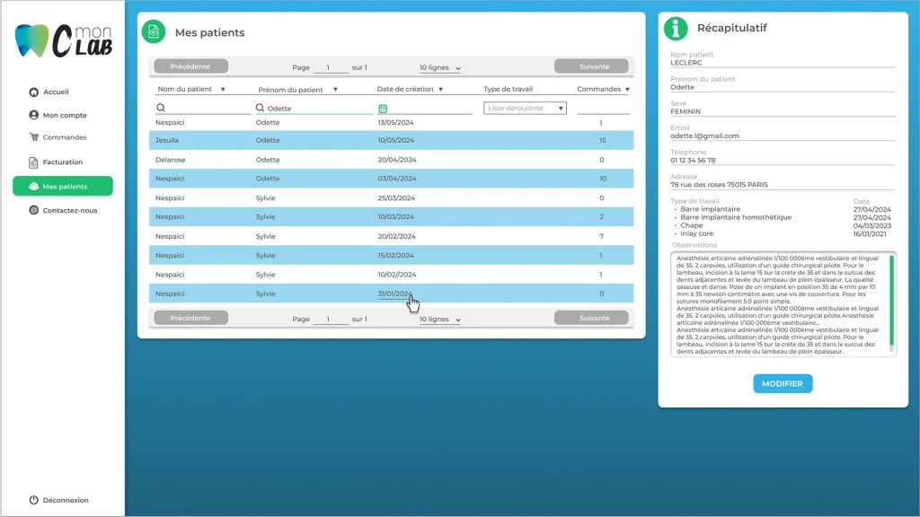Screen dimensions: 920x517
Task: Select the Jesuila Odette row
Action: click(392, 140)
